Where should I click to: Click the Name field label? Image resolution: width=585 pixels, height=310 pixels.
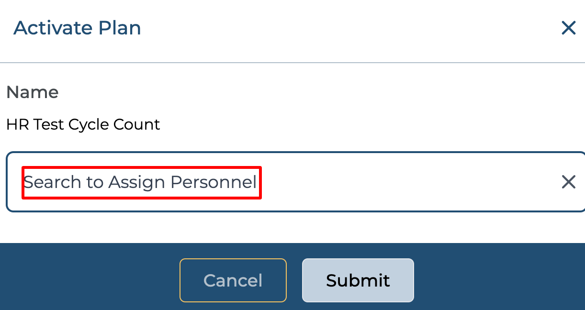[x=32, y=92]
